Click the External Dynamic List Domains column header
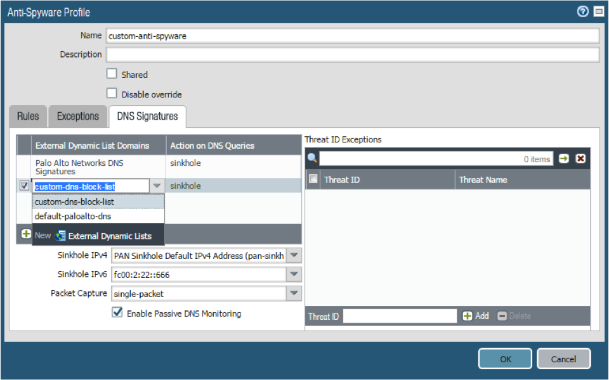The width and height of the screenshot is (609, 380). (98, 146)
